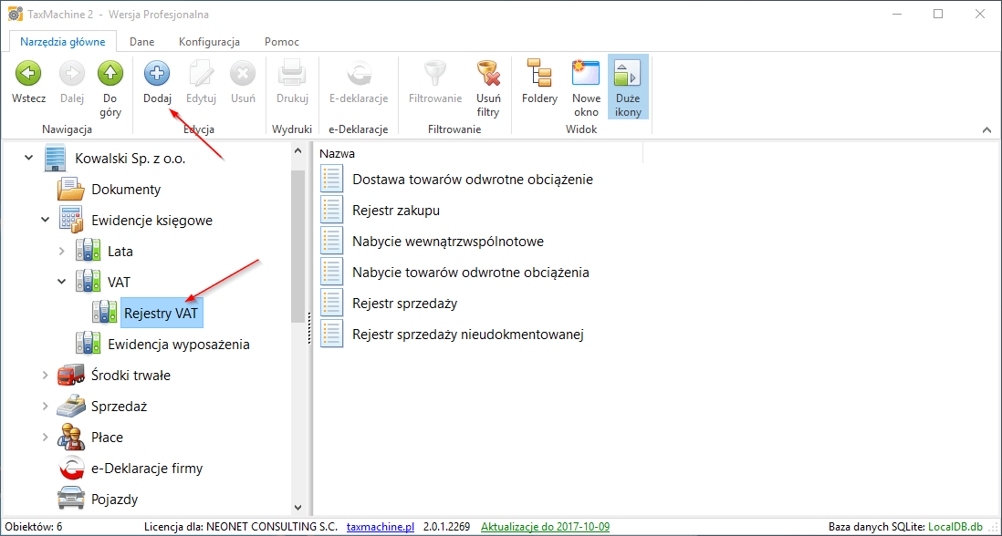Open the taxmachine.pl link
This screenshot has width=1002, height=536.
click(381, 527)
